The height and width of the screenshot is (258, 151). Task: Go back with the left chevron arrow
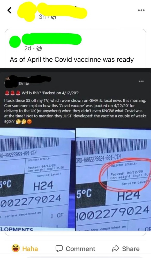[10, 10]
